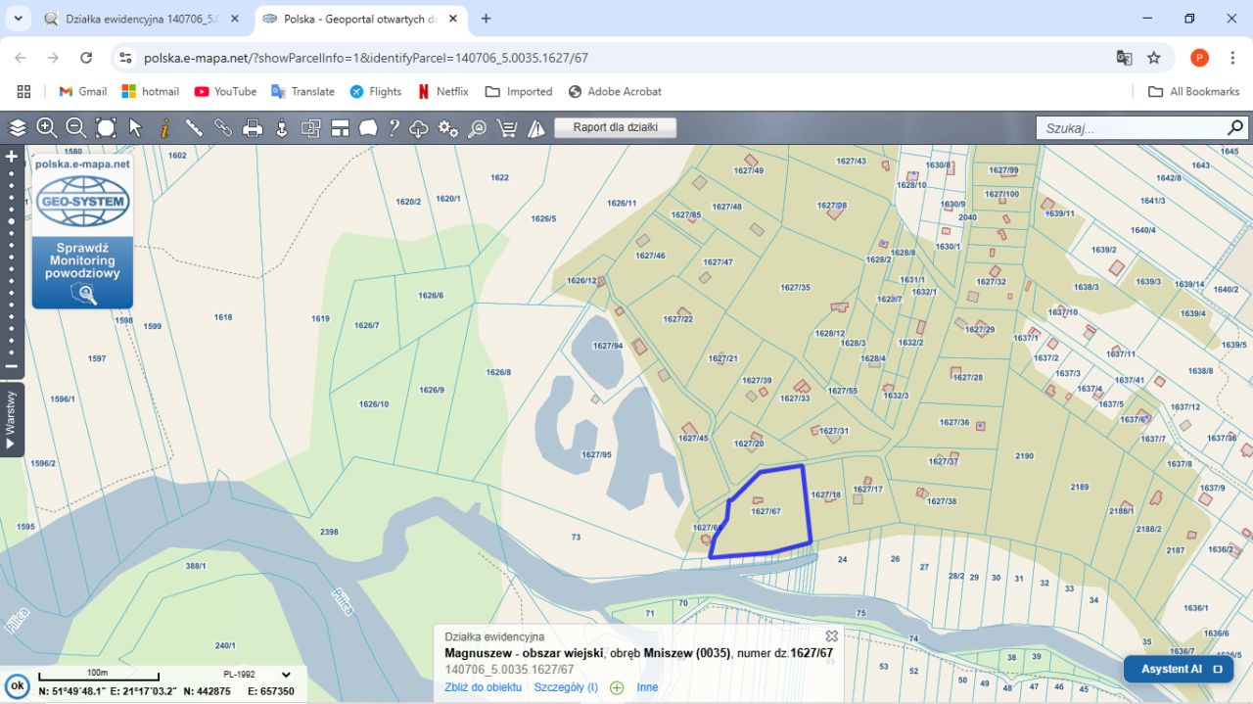Open All Bookmarks folder
The image size is (1253, 704).
[x=1193, y=91]
